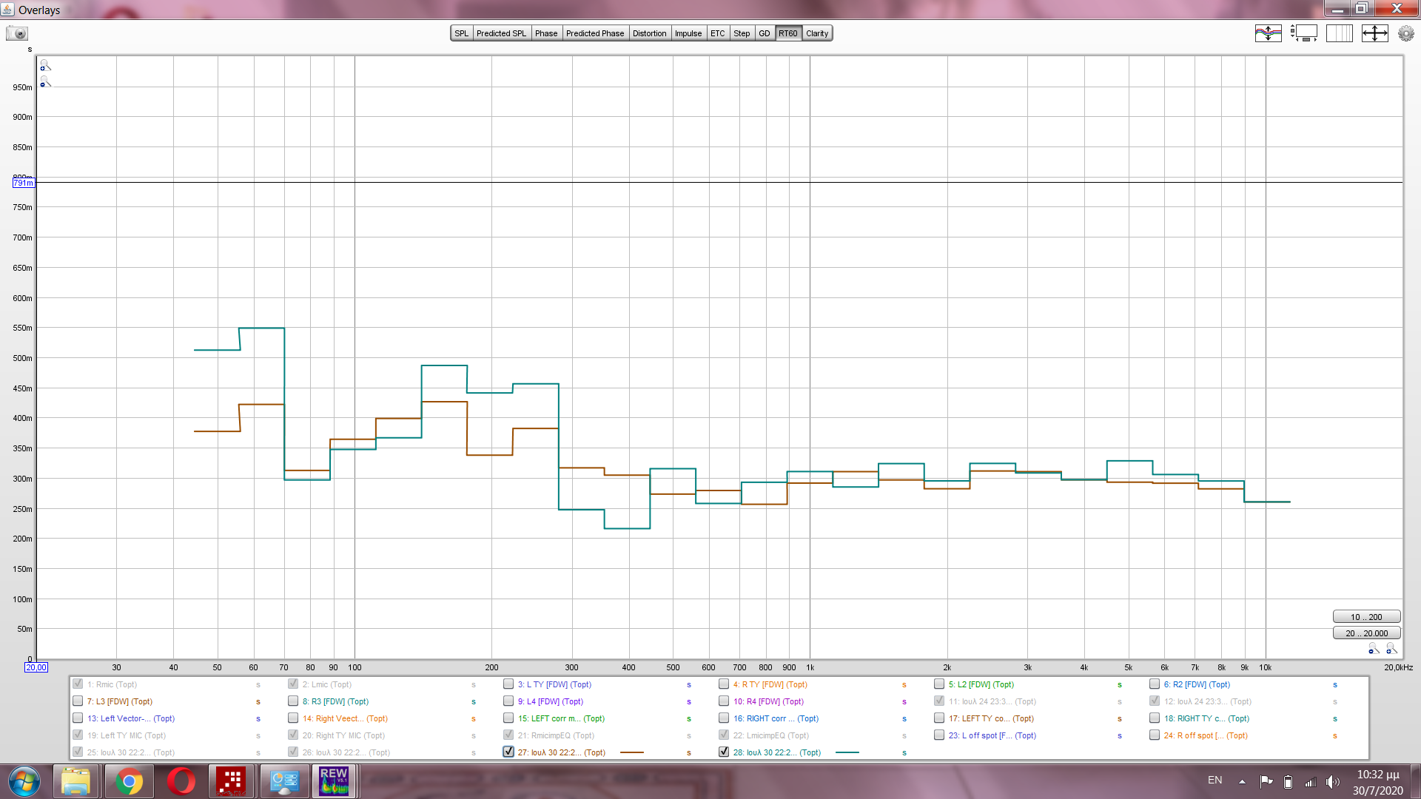This screenshot has width=1421, height=799.
Task: Click the vertical zoom in magnifier
Action: pos(45,66)
